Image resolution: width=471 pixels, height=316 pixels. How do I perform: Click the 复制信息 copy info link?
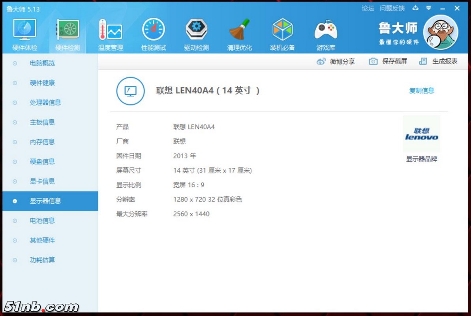tap(421, 90)
